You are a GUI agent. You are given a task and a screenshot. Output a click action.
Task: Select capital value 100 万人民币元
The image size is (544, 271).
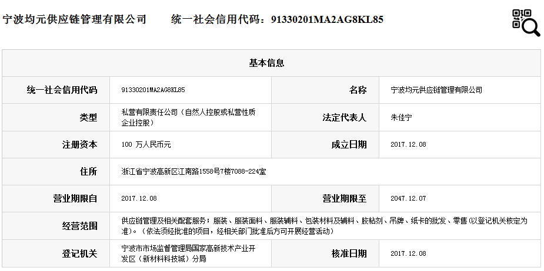[x=146, y=145]
